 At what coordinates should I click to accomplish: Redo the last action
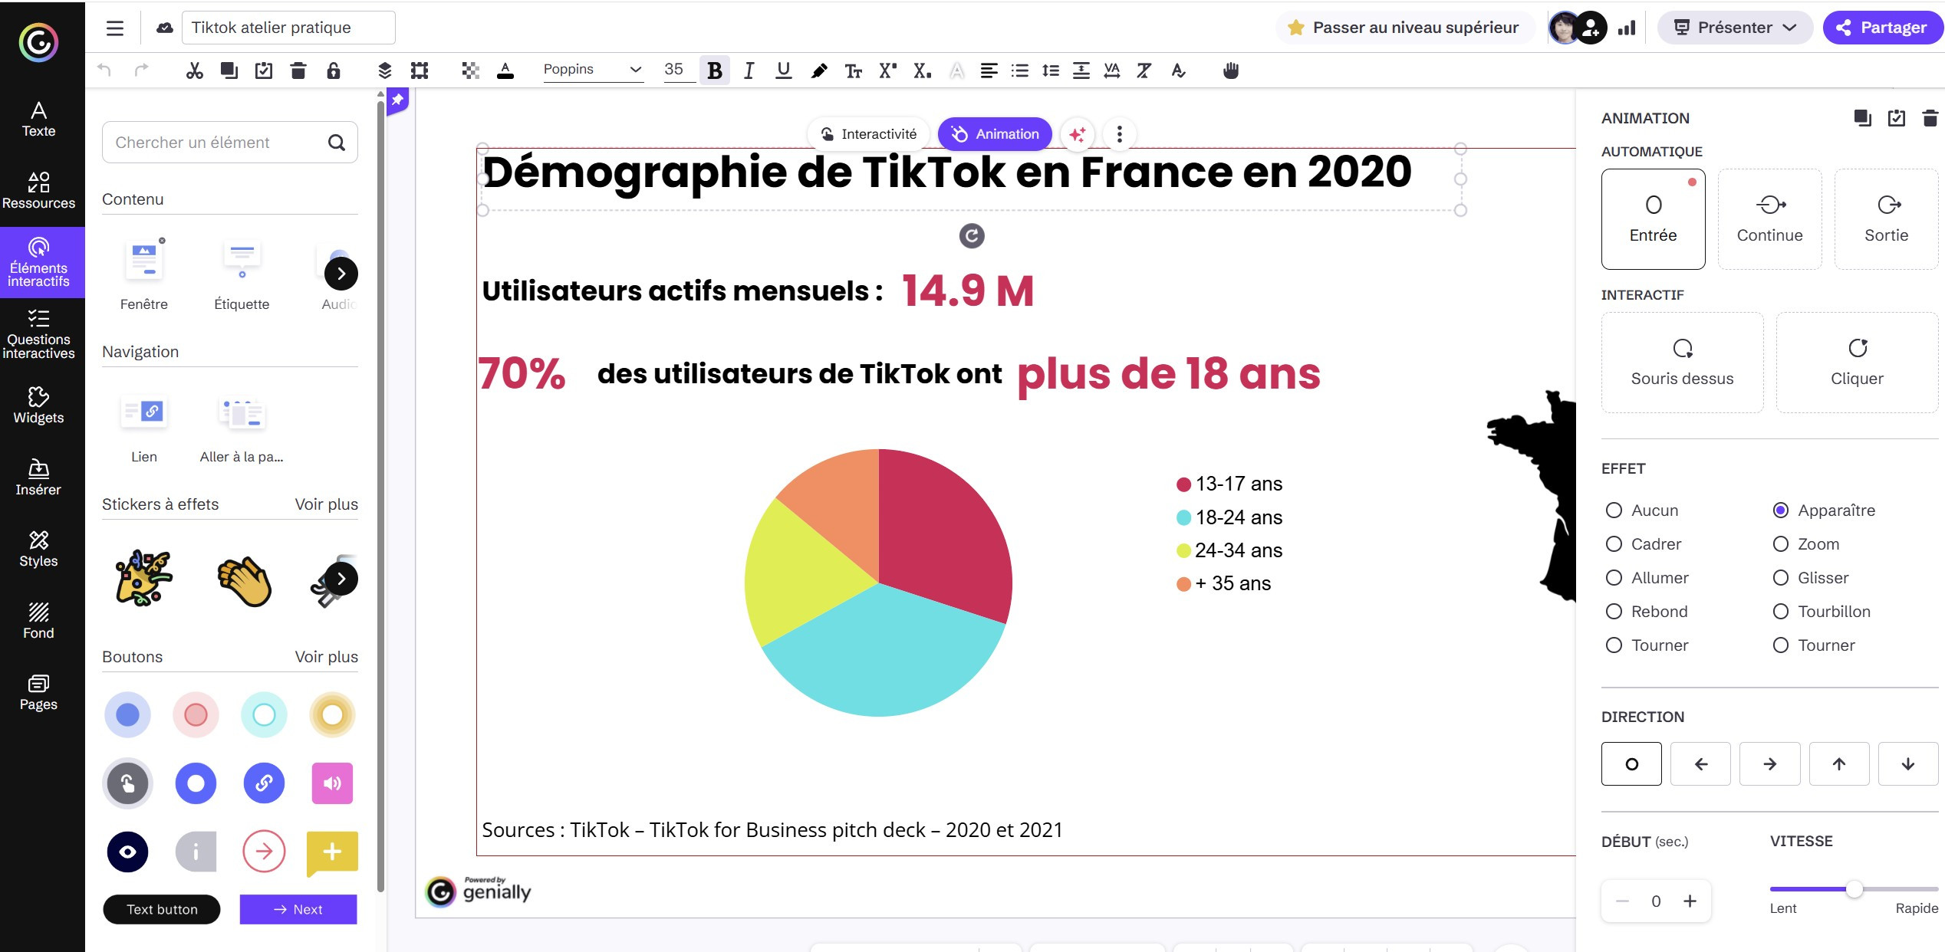[x=141, y=71]
